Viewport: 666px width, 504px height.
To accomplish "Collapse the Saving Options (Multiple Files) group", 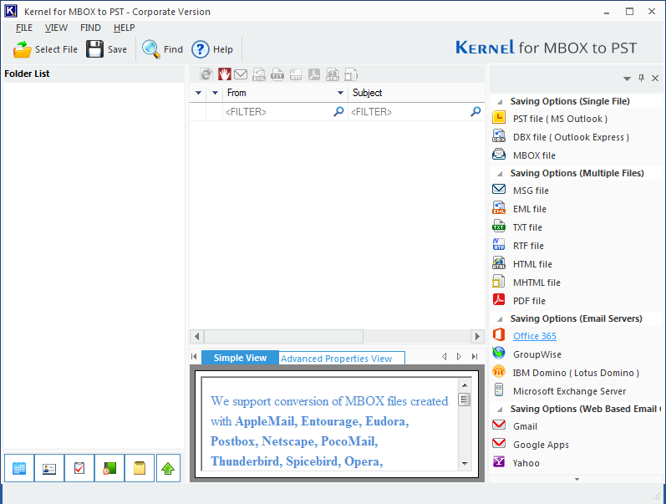I will click(x=501, y=174).
